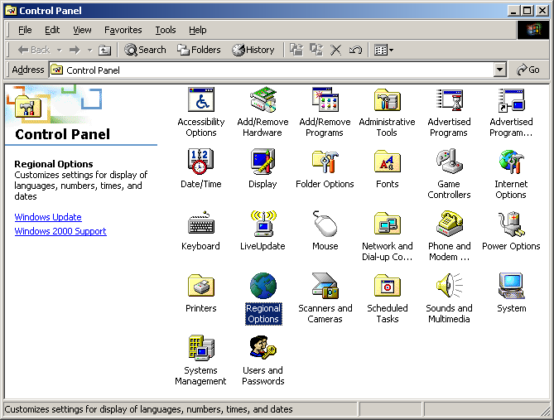
Task: Expand the Forward history dropdown arrow
Action: tap(89, 51)
